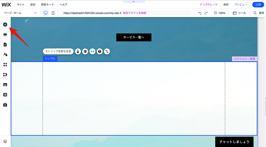266x147 pixels.
Task: Collapse the top bar with arrow
Action: coord(134,2)
